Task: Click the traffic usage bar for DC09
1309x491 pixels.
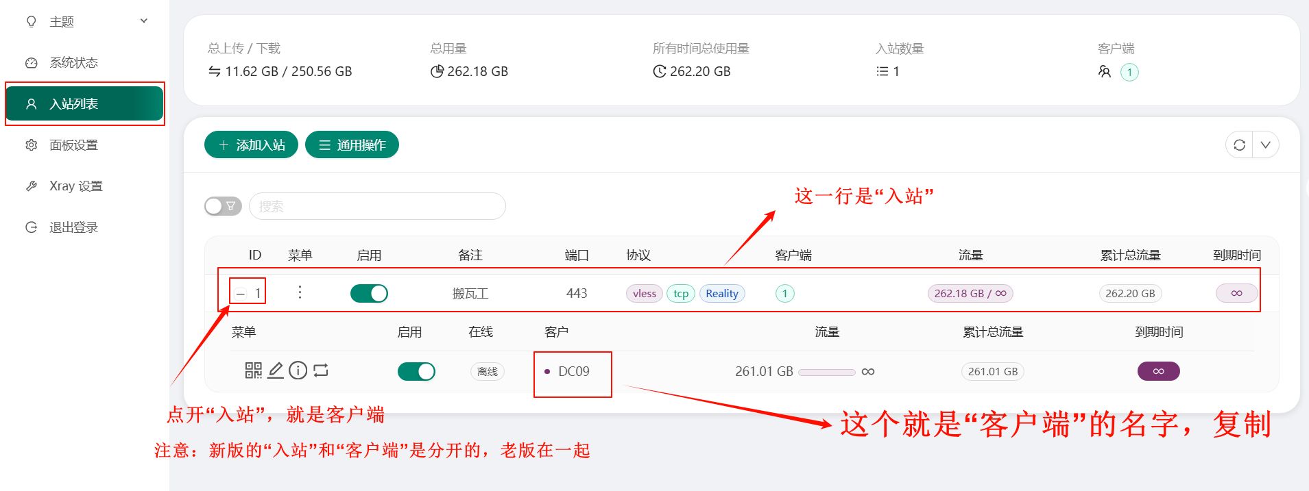Action: click(826, 372)
